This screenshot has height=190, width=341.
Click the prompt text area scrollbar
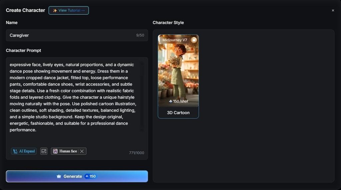142,97
